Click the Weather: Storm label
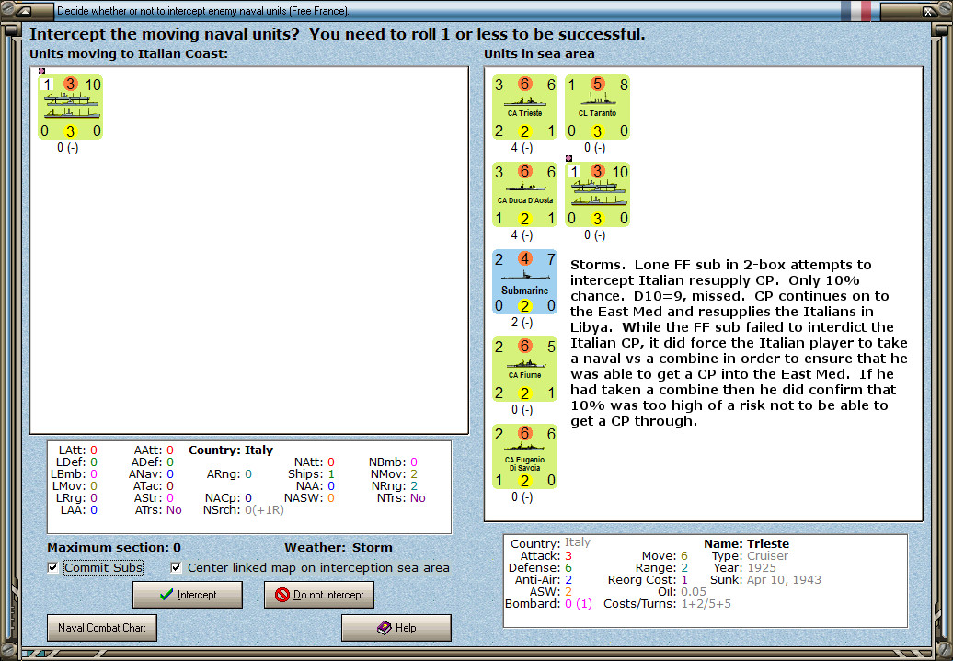 pyautogui.click(x=339, y=547)
